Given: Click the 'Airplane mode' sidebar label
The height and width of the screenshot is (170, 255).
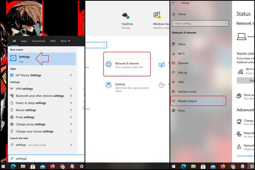Looking at the screenshot, I should pyautogui.click(x=187, y=91).
